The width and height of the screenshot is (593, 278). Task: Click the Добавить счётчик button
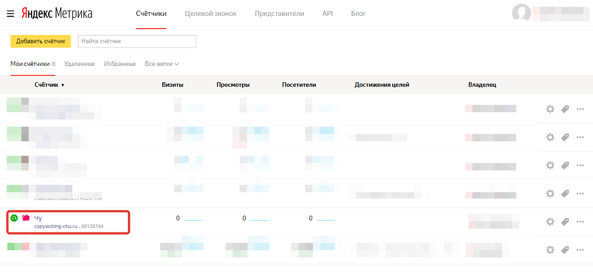coord(41,42)
